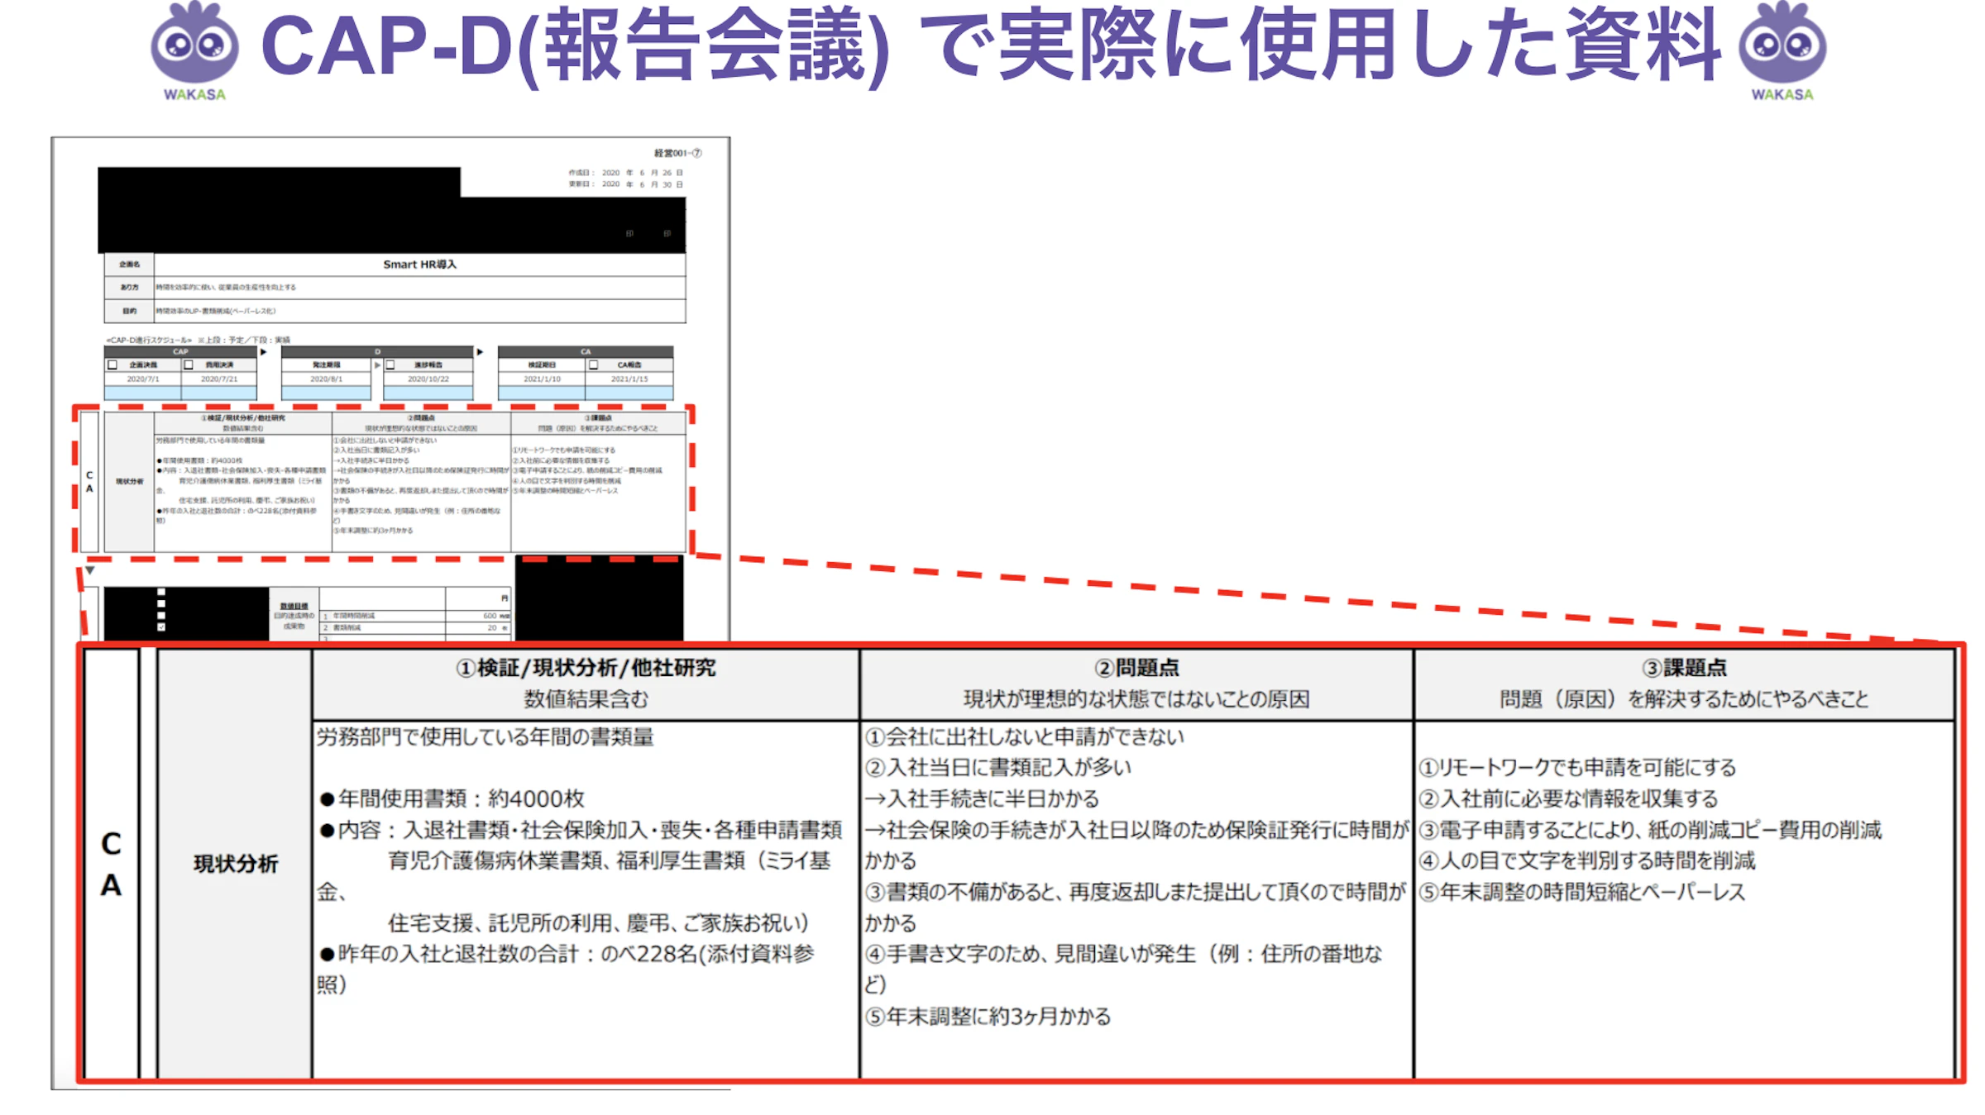
Task: Select the D phase header
Action: 376,351
